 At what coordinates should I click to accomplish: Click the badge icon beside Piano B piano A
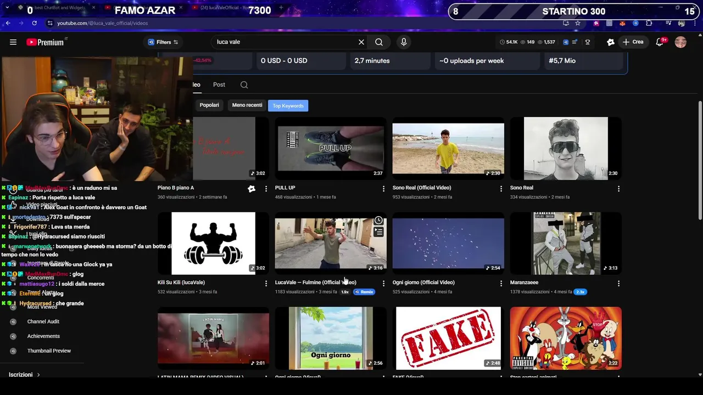pos(252,189)
